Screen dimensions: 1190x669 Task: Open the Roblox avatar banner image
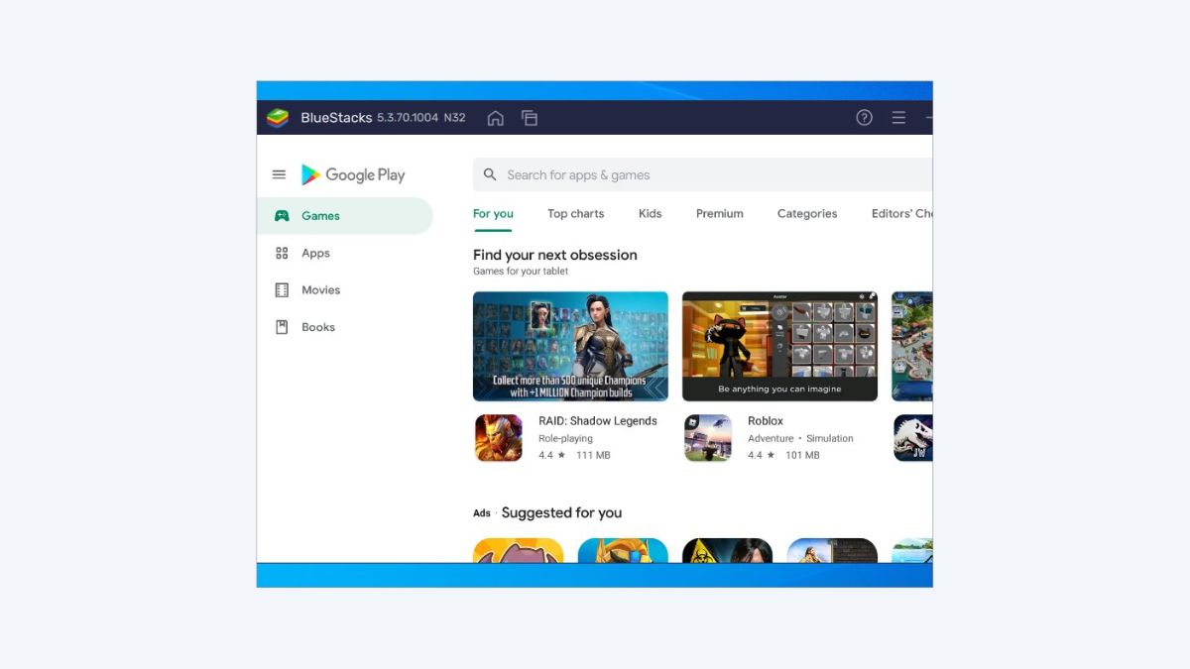point(779,346)
